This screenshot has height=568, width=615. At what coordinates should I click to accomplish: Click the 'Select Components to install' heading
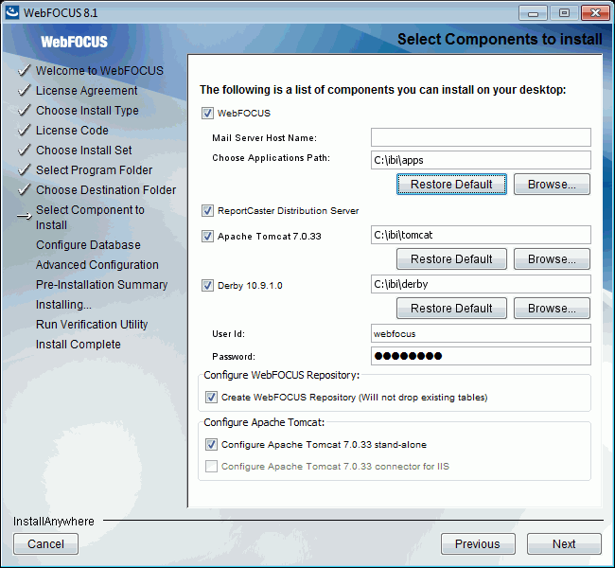pos(500,39)
